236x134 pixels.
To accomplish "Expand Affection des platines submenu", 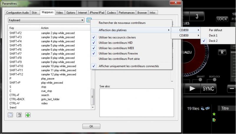I will click(131, 30).
